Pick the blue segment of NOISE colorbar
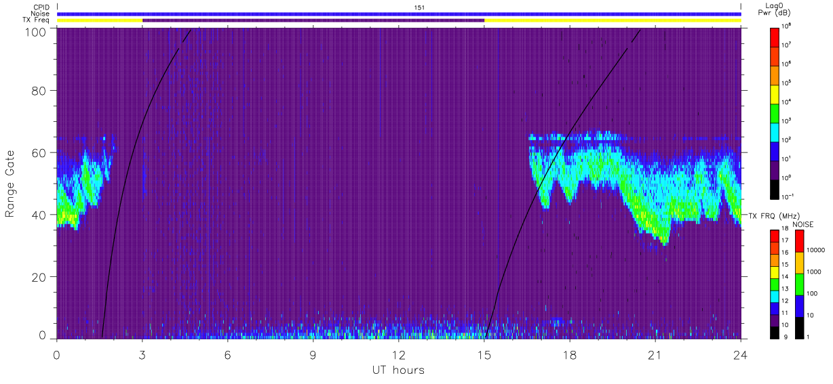Image resolution: width=833 pixels, height=384 pixels. (799, 305)
